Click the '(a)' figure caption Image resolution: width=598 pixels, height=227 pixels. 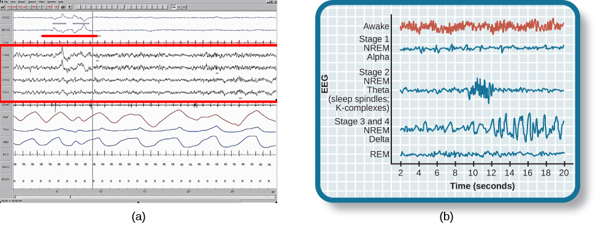pos(139,217)
